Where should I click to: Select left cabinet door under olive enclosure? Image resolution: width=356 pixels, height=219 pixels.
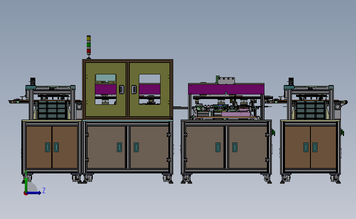click(x=106, y=147)
